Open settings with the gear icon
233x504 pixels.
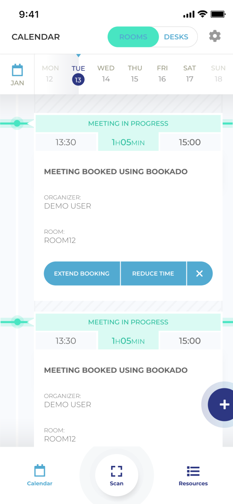click(x=215, y=36)
